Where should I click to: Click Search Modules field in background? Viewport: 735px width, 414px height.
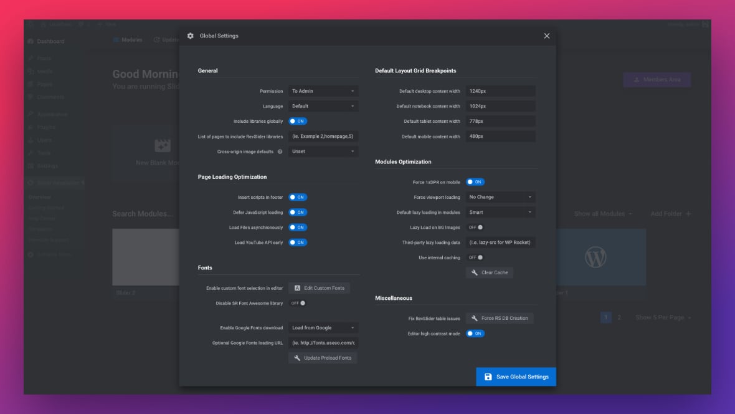click(143, 214)
